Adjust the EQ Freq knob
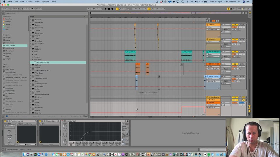Screen dimensions: 280x157 [x=65, y=126]
